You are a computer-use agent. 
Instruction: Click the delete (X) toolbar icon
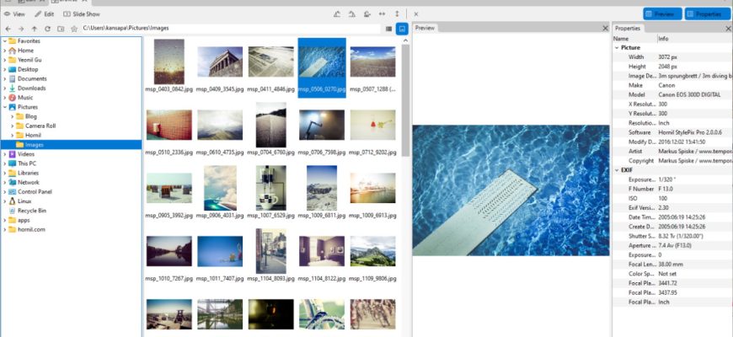[x=416, y=14]
